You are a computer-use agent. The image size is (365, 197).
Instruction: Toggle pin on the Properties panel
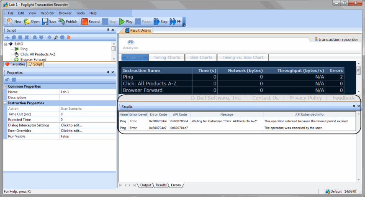(108, 73)
